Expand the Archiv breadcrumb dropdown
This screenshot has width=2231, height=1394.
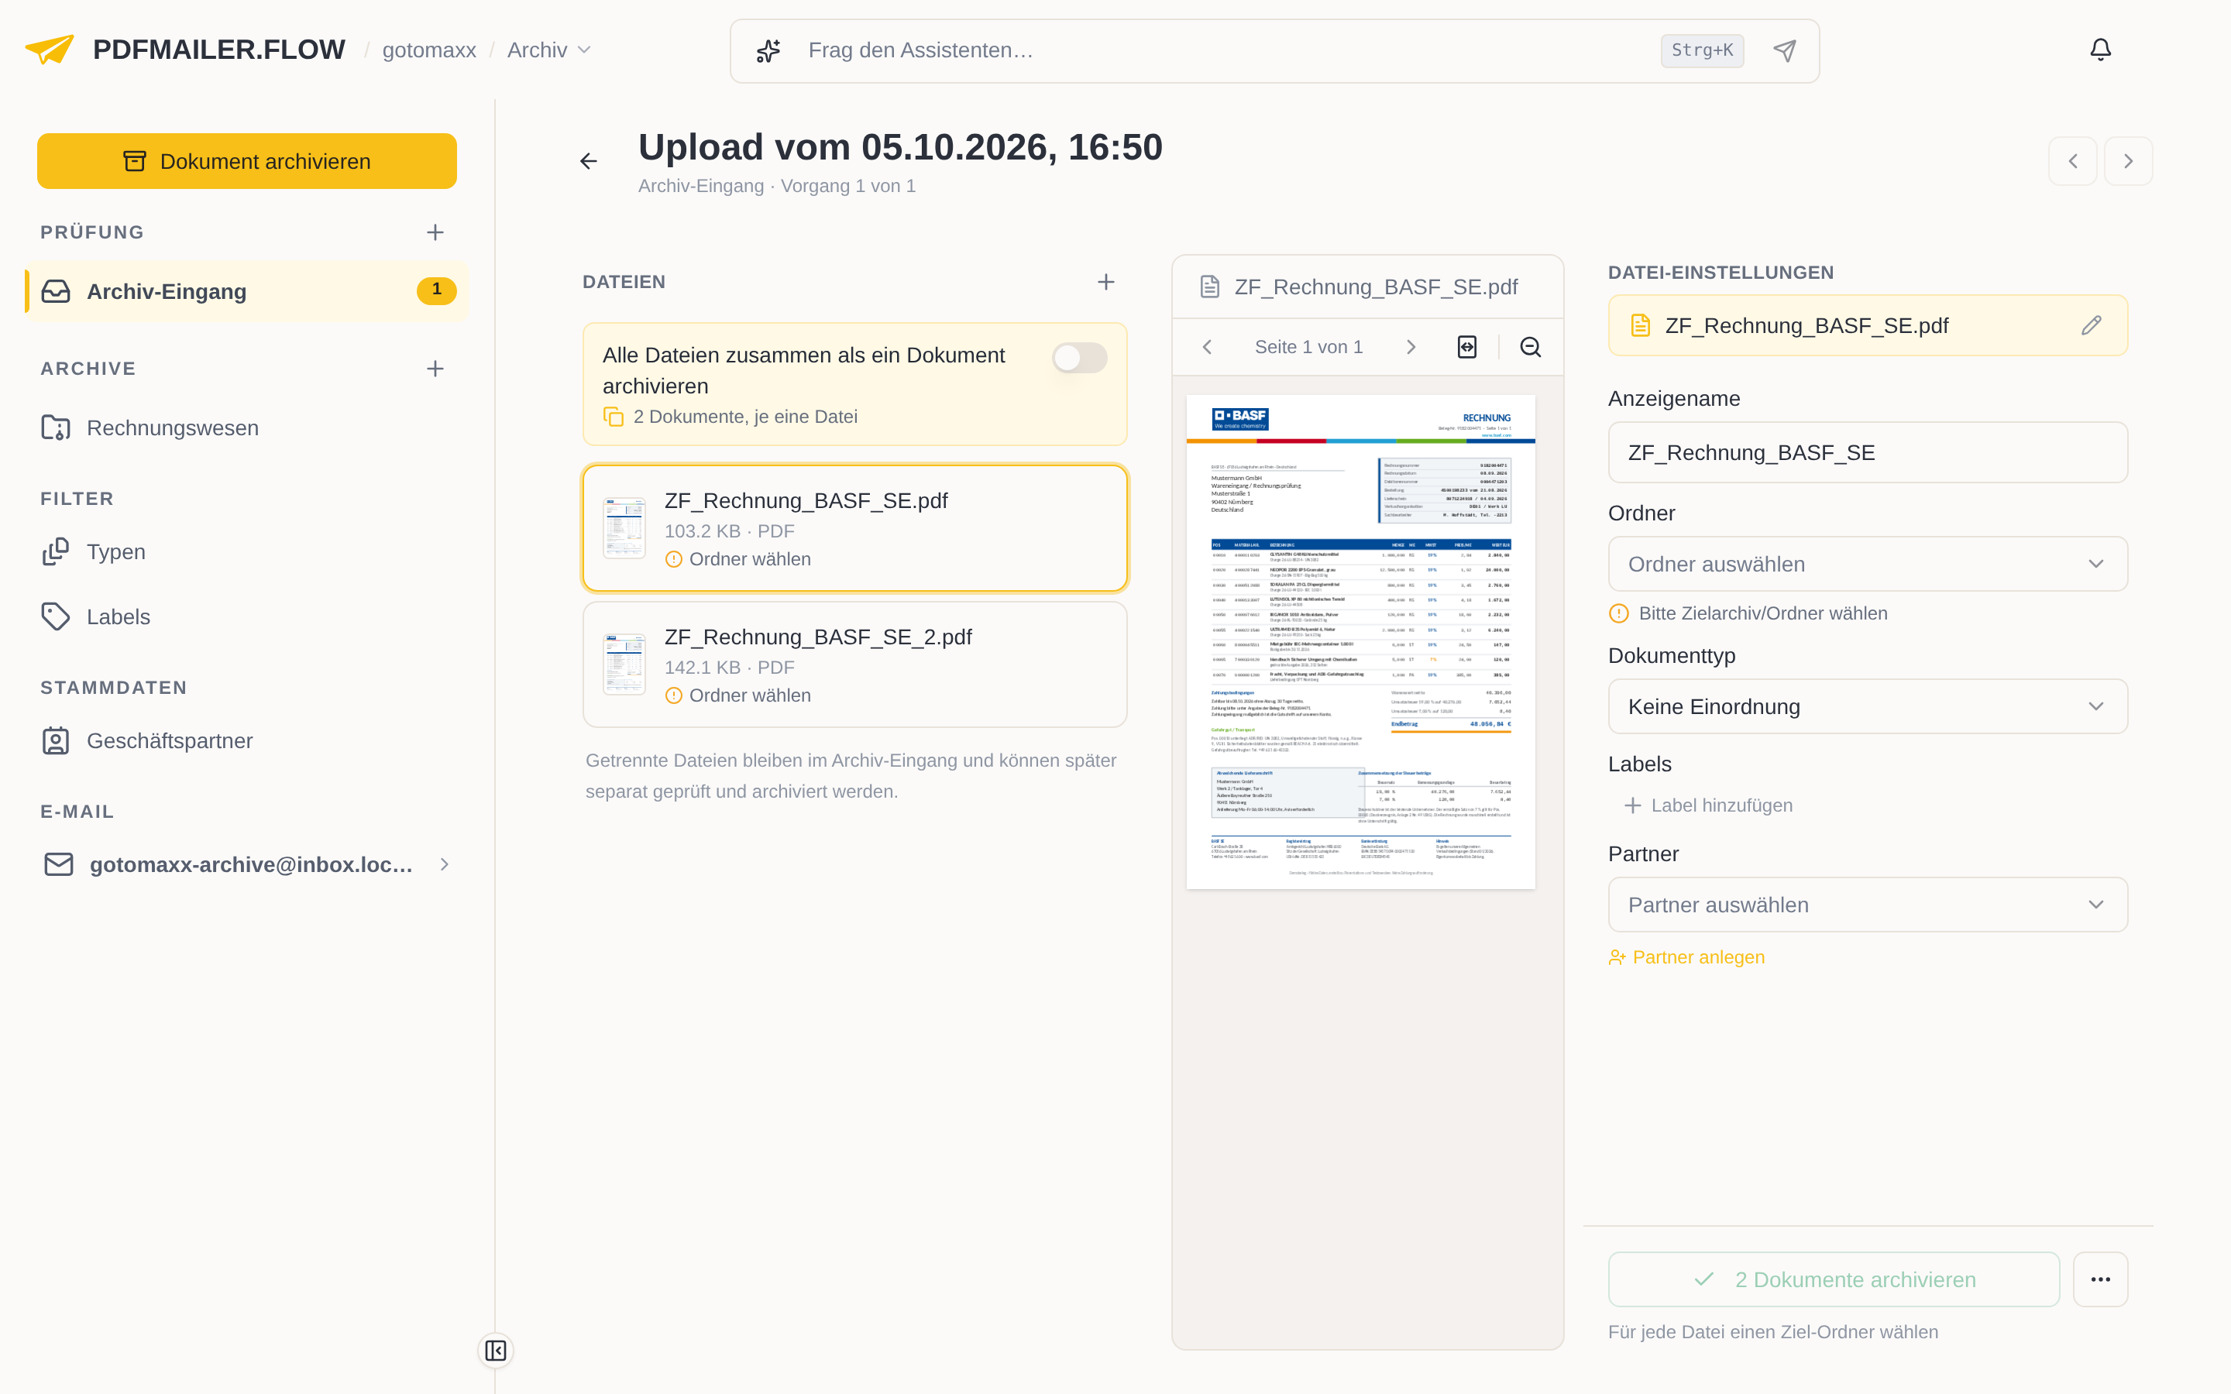tap(548, 50)
